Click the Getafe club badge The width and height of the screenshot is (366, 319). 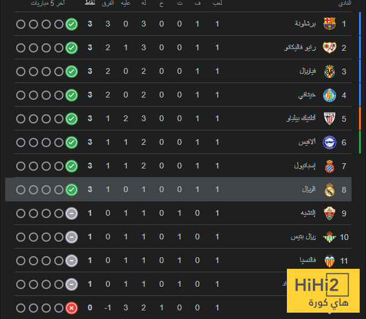330,95
